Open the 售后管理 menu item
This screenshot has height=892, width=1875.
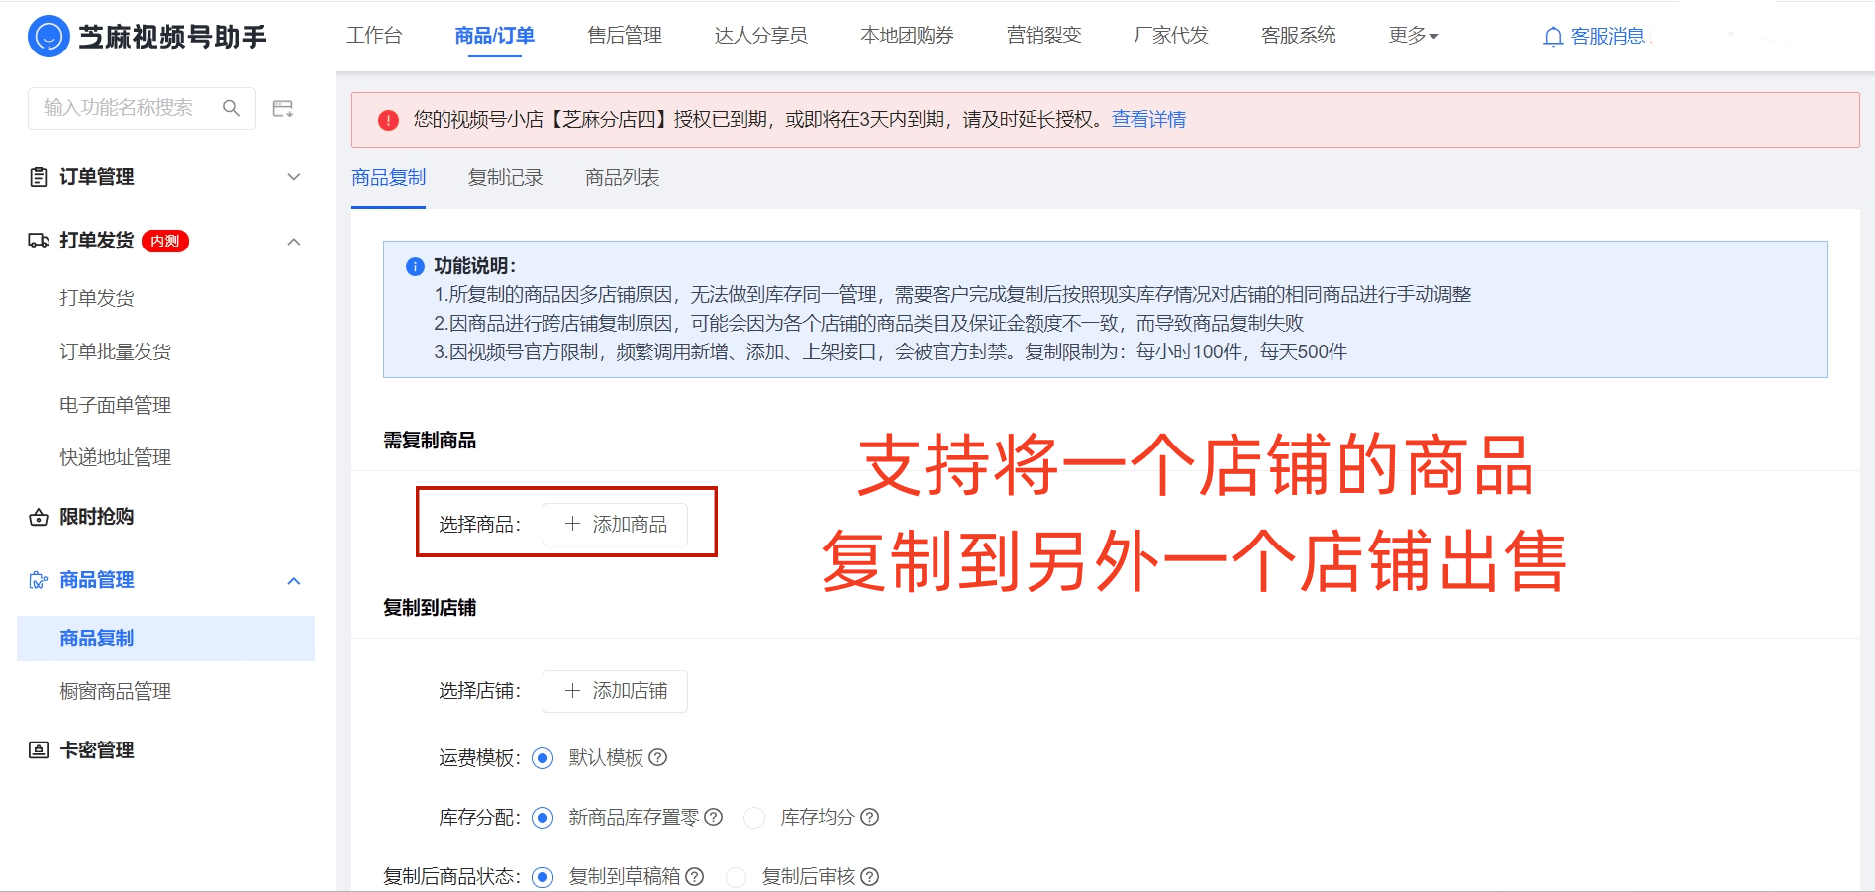pyautogui.click(x=624, y=36)
